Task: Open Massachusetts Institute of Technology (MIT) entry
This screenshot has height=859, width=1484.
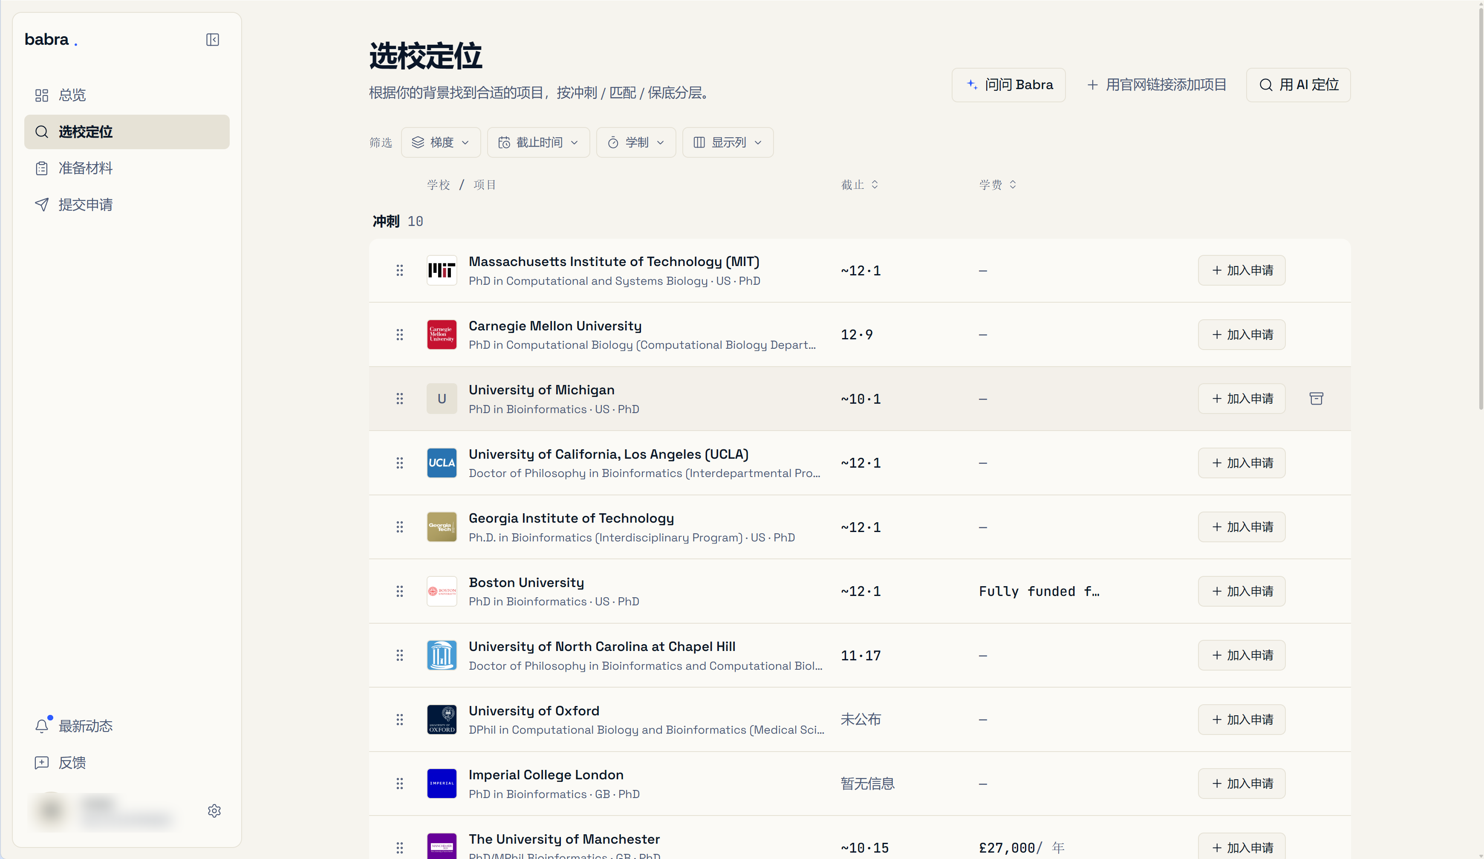Action: (614, 262)
